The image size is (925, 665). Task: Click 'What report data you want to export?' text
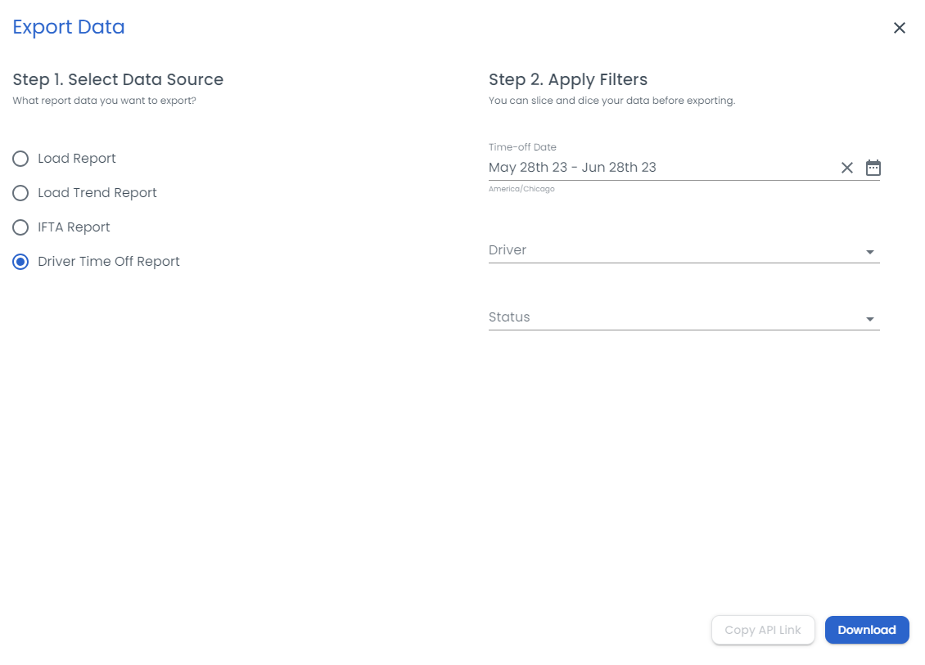[105, 101]
